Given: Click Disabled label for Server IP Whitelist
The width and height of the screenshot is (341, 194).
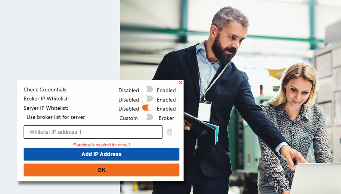Looking at the screenshot, I should coord(129,109).
